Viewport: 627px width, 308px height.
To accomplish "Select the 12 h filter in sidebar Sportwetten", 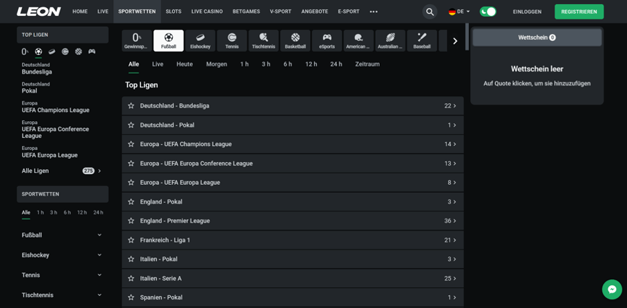I will tap(82, 212).
